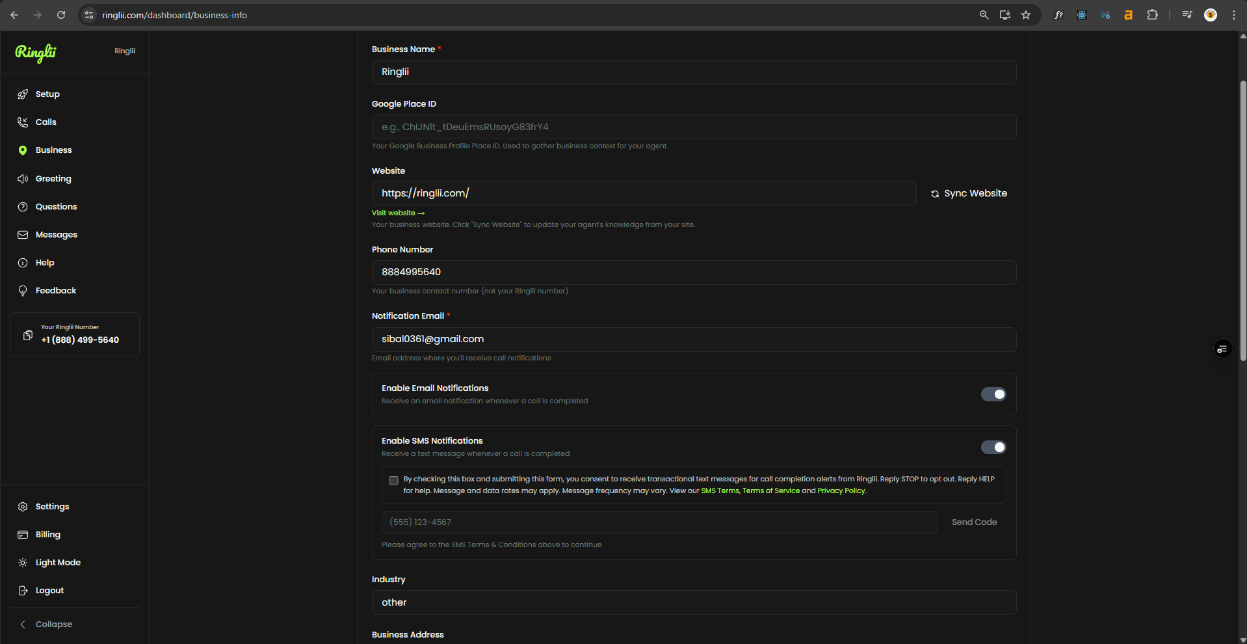Screen dimensions: 1247x644
Task: Open the Industry dropdown showing 'other'
Action: tap(692, 602)
